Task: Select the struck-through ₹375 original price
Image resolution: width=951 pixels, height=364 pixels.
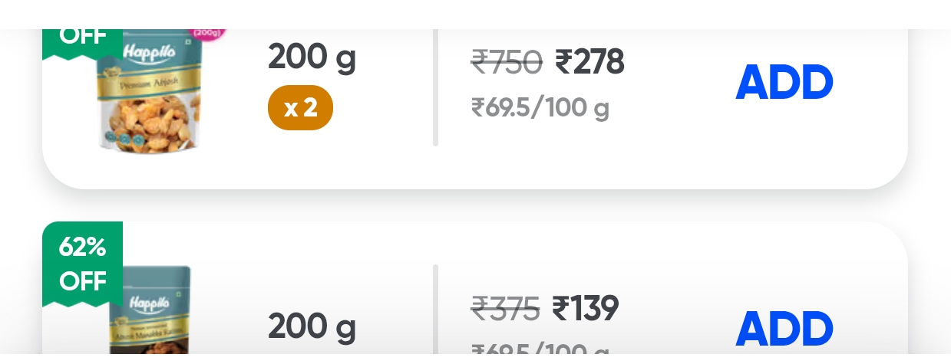Action: [506, 309]
